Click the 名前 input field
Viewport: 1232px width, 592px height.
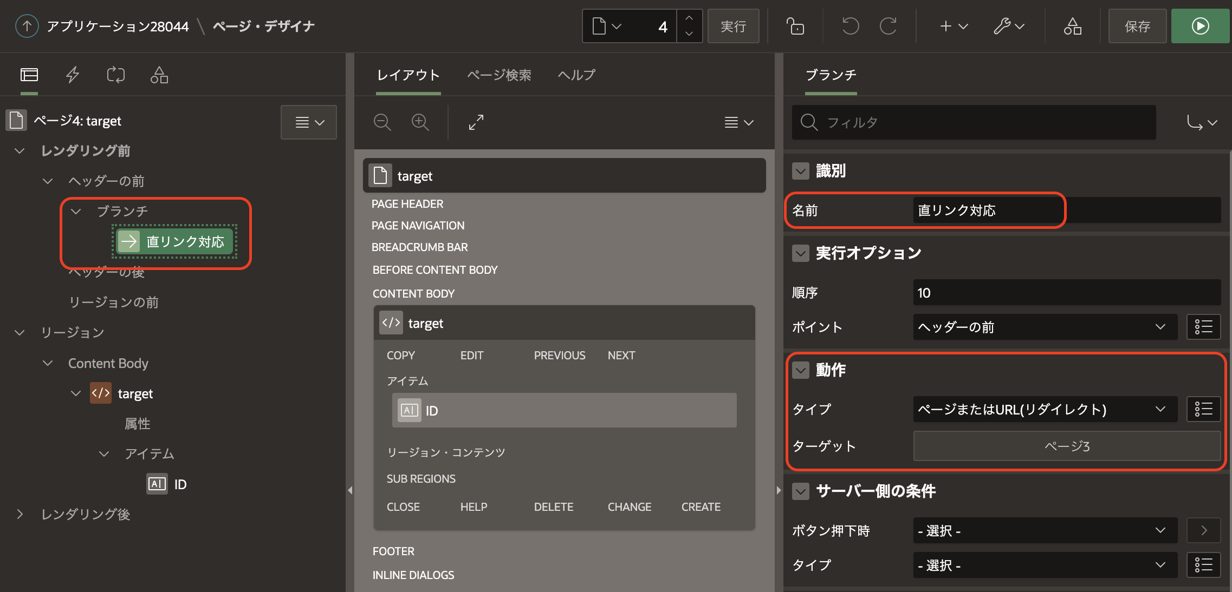[1067, 210]
